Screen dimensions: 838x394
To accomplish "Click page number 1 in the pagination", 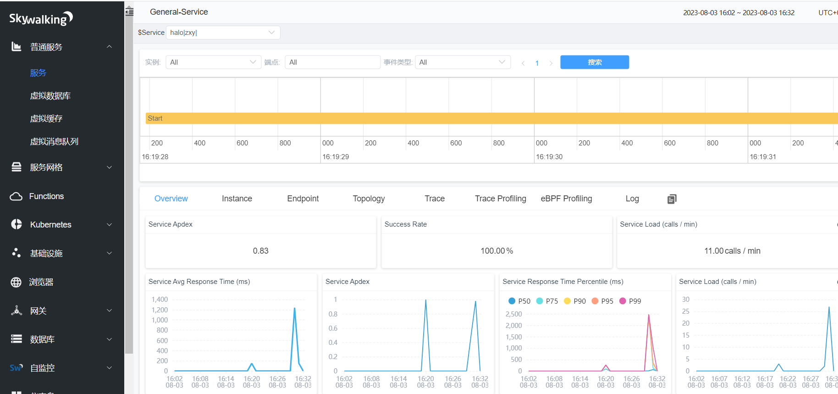I will pyautogui.click(x=537, y=63).
